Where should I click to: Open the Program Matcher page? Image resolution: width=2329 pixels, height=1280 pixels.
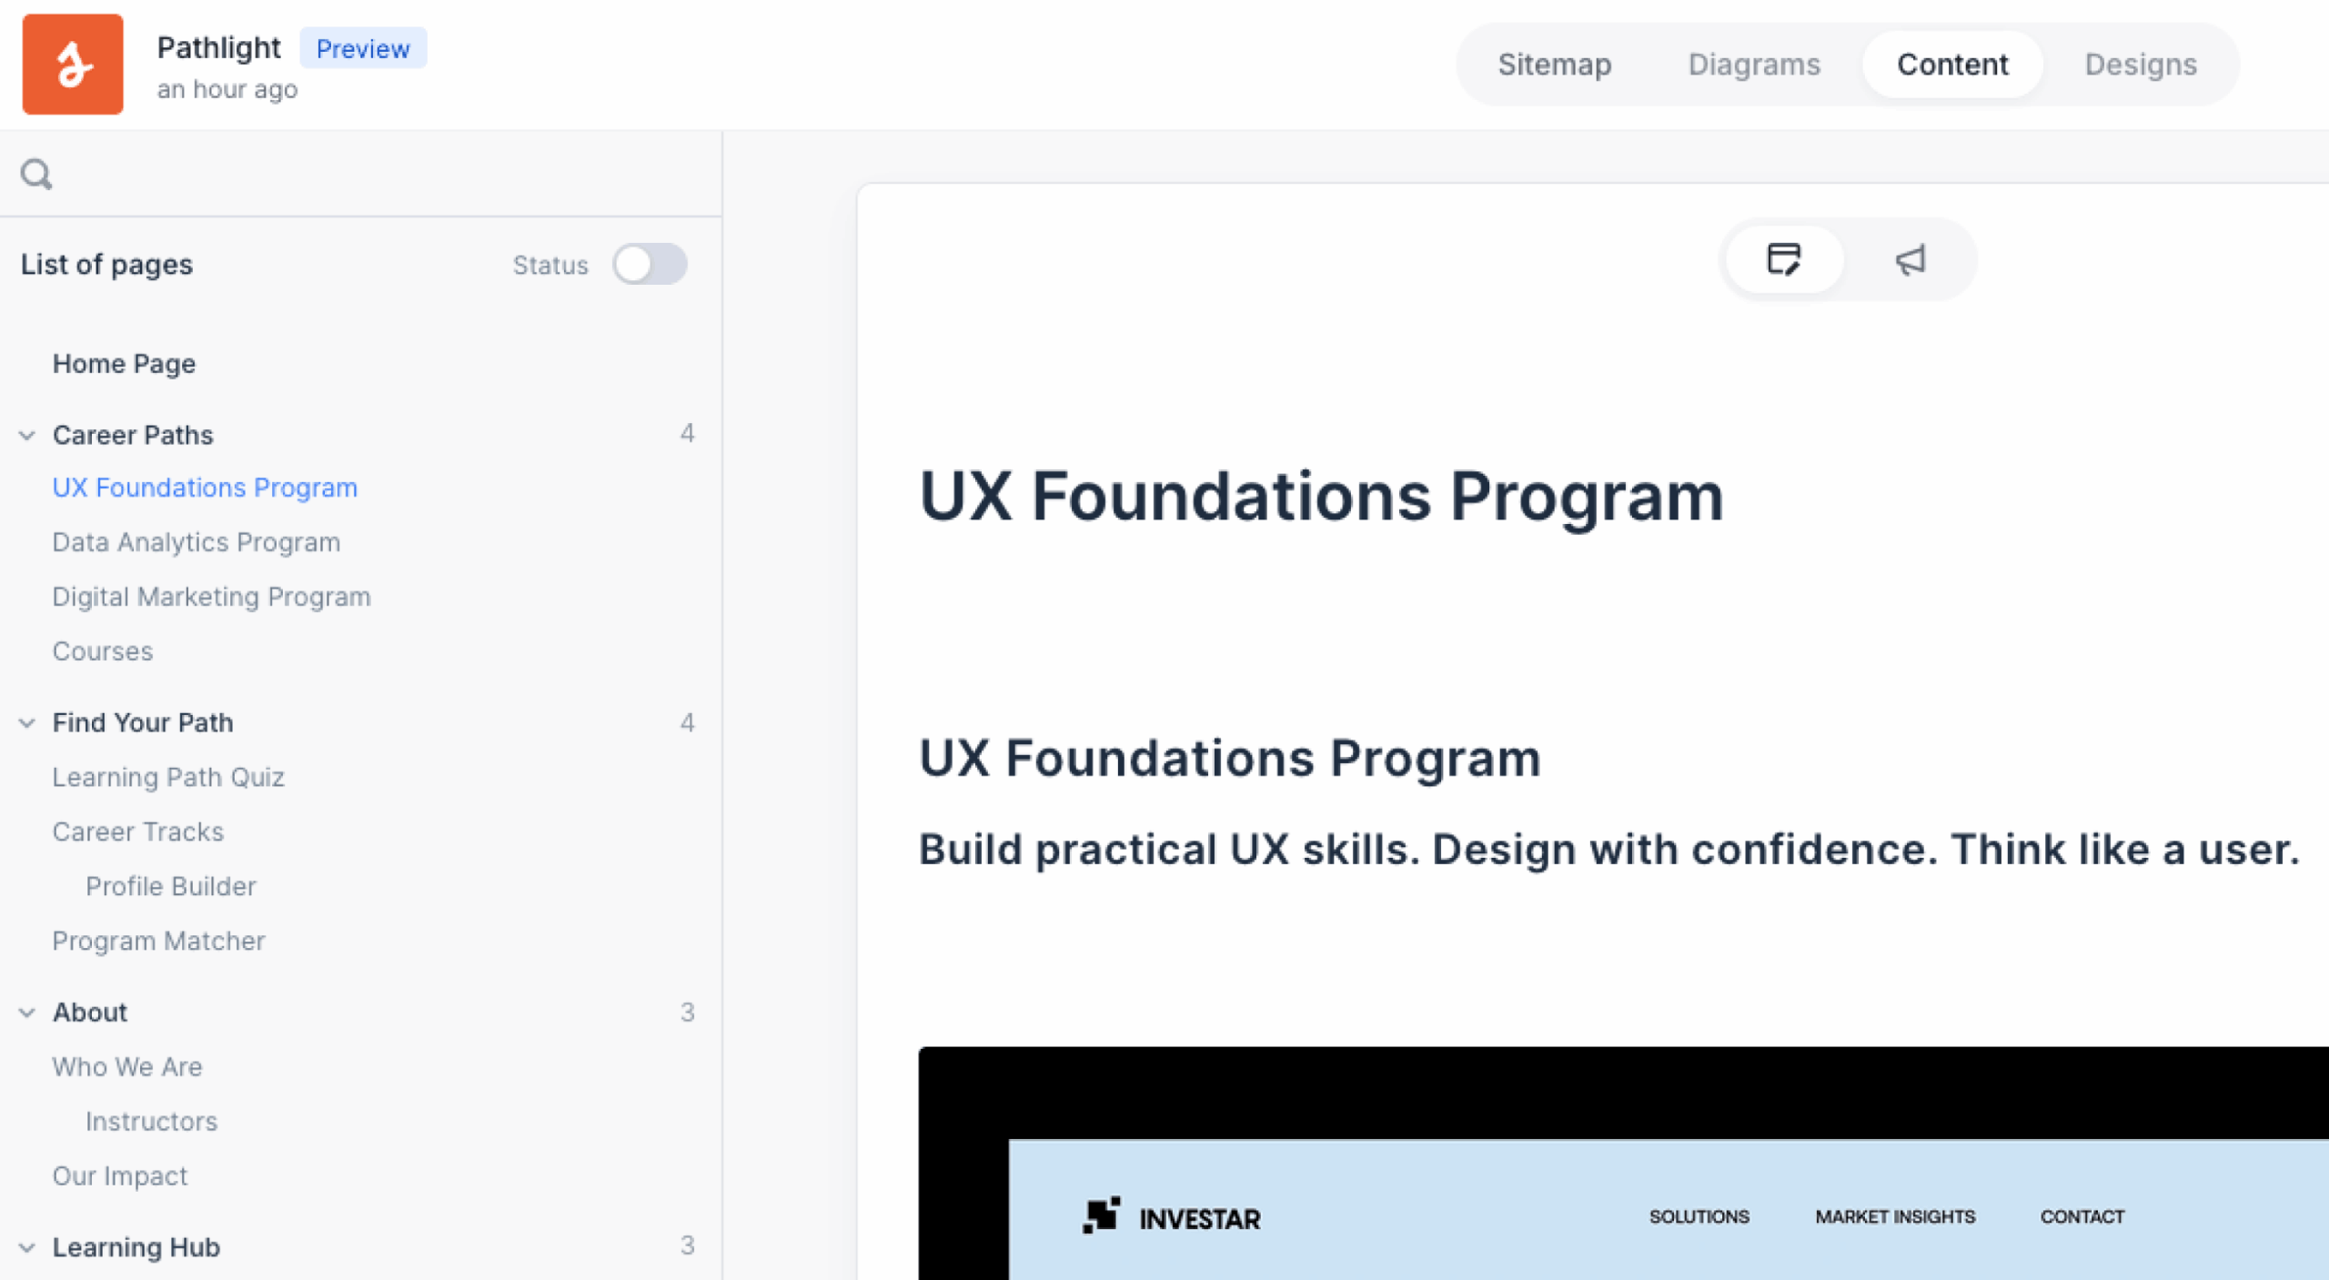[x=159, y=941]
